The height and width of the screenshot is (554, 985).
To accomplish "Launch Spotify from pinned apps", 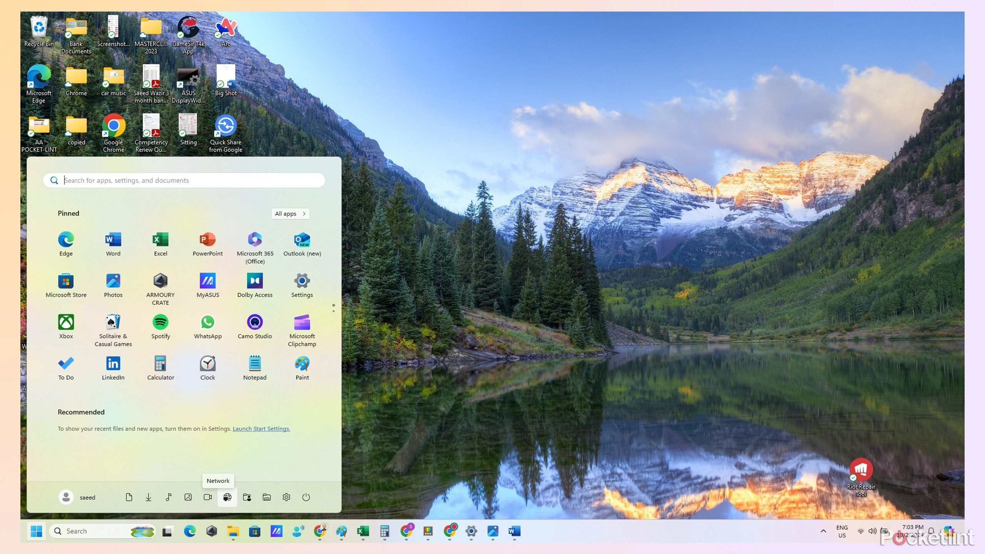I will click(x=160, y=326).
